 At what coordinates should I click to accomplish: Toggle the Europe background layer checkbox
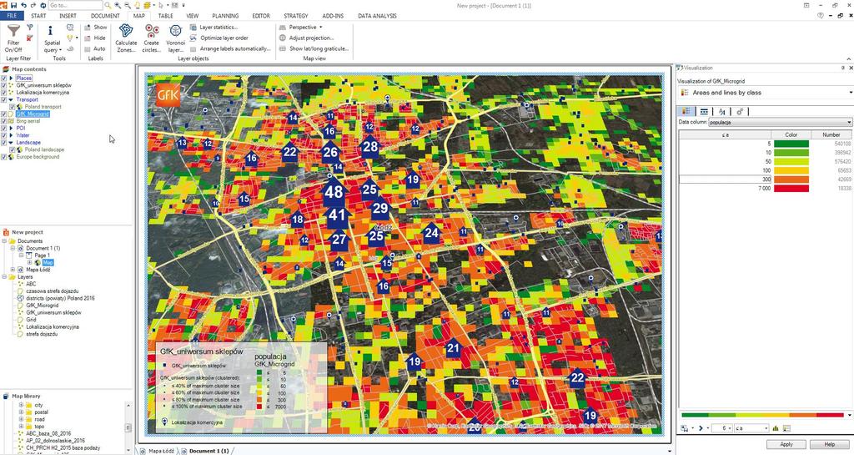pos(4,157)
